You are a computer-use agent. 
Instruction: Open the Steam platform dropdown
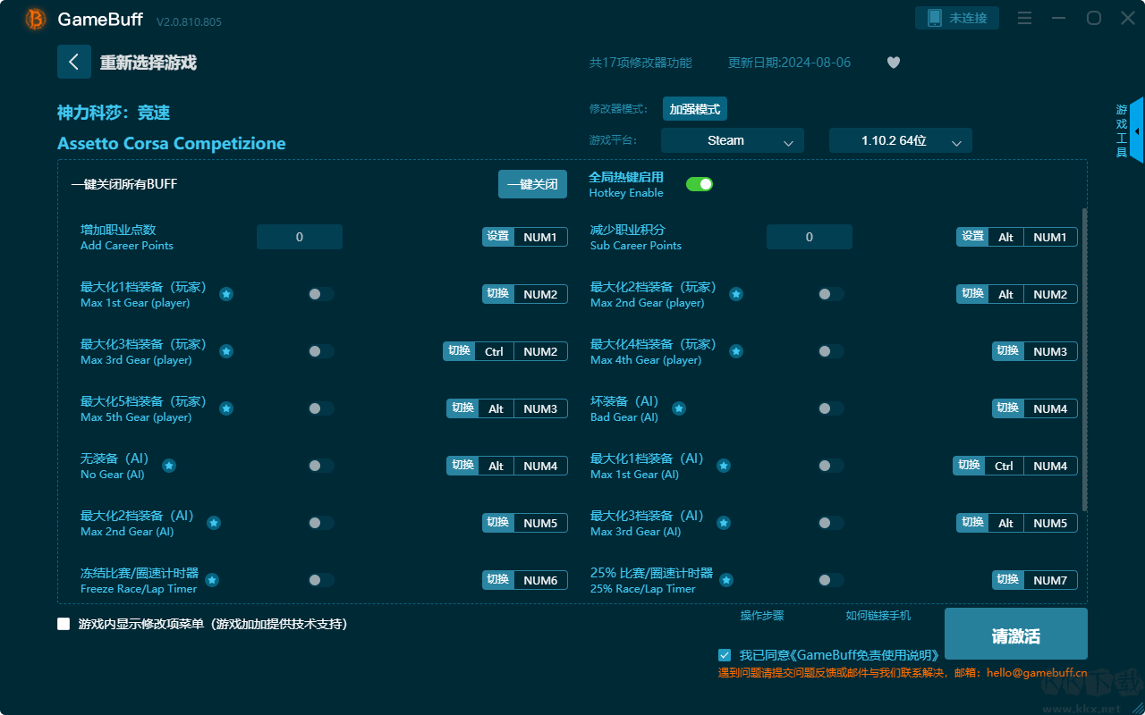click(x=733, y=140)
